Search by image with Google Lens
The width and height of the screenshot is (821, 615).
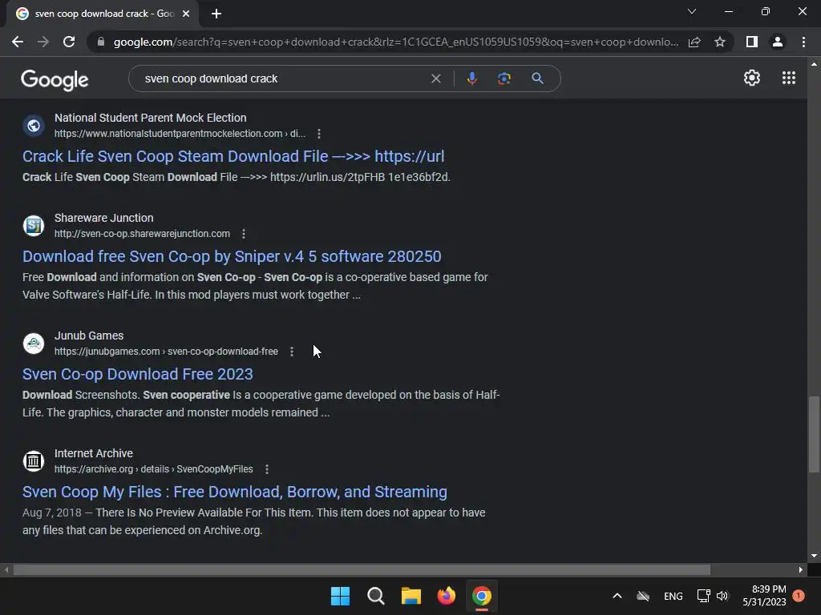coord(504,78)
